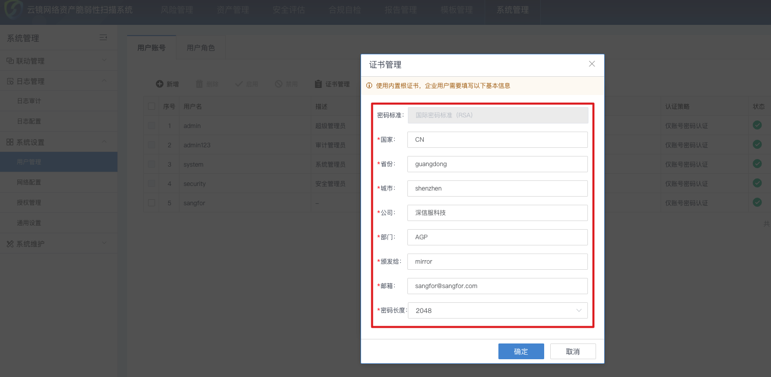Click the green status icon for security
This screenshot has height=377, width=771.
tap(757, 183)
